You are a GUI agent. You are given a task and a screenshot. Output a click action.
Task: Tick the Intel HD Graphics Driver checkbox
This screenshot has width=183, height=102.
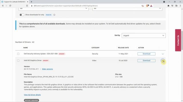18,60
